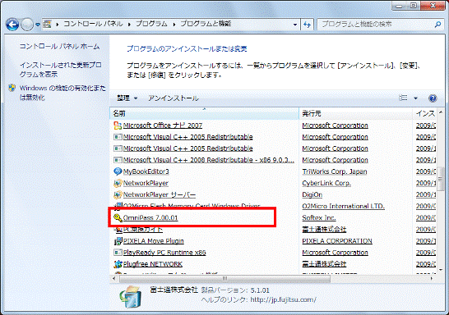Expand the address bar history dropdown
This screenshot has width=449, height=315.
(x=295, y=25)
